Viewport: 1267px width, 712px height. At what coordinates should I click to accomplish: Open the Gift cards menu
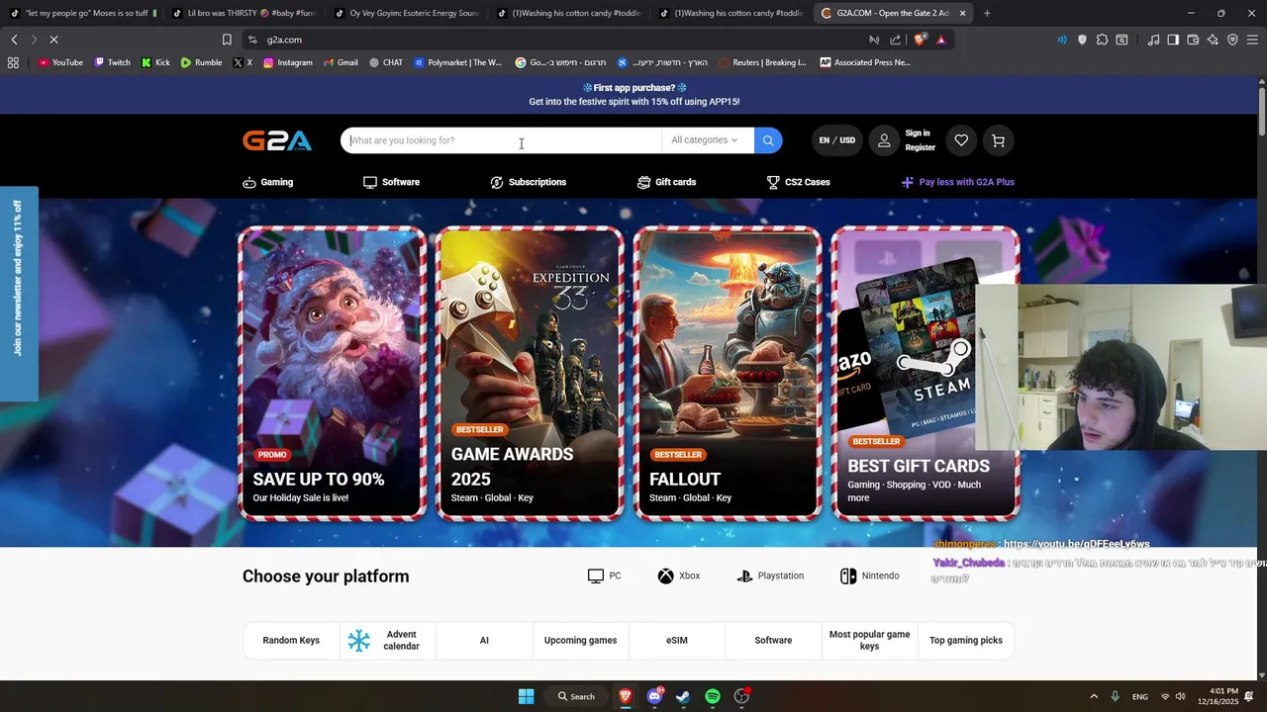pos(666,182)
